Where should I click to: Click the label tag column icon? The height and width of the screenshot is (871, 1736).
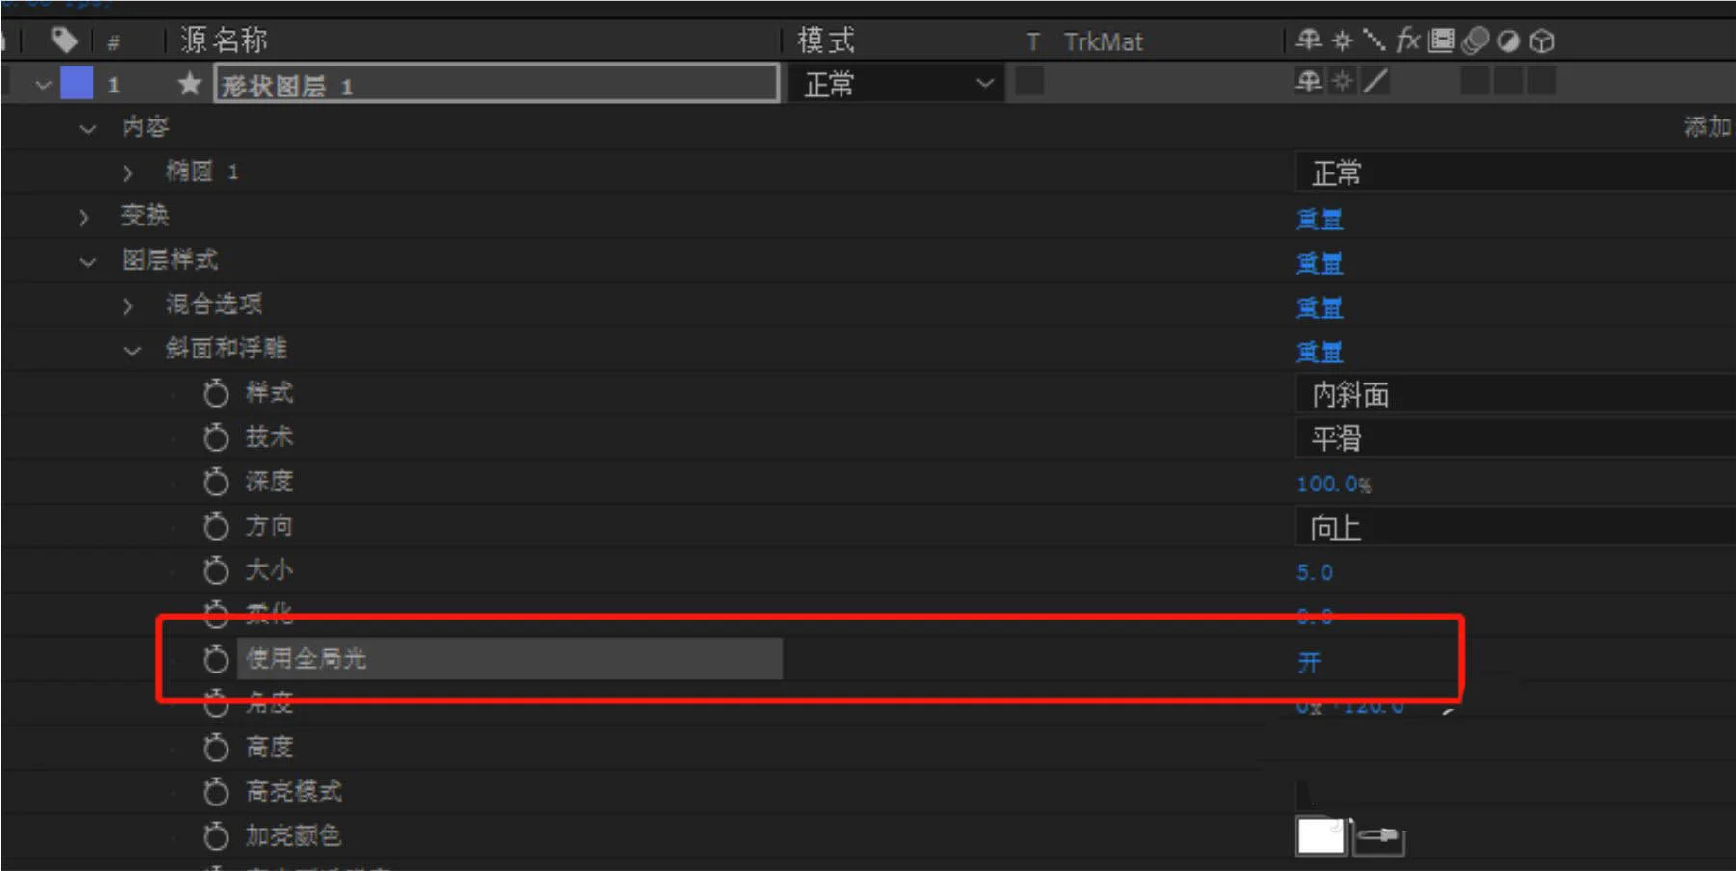(64, 40)
